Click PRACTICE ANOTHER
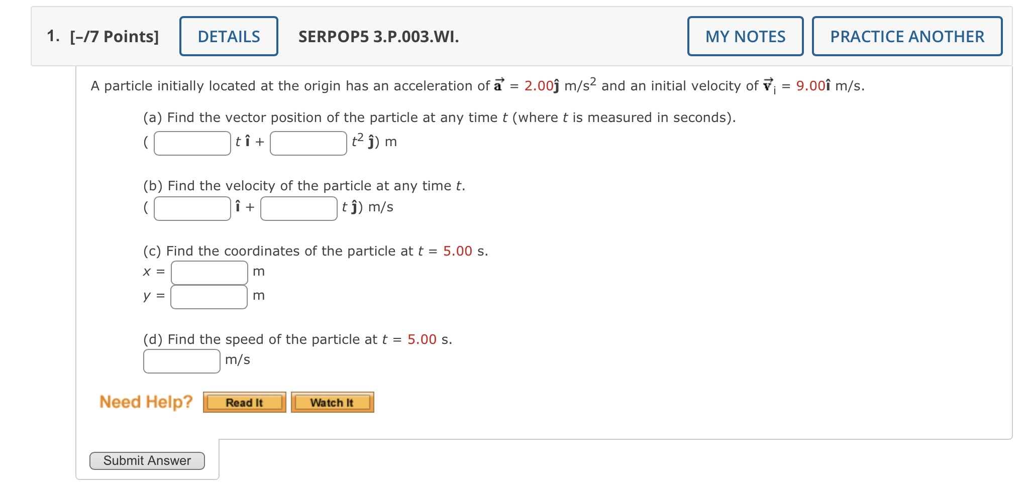The width and height of the screenshot is (1029, 486). (907, 36)
